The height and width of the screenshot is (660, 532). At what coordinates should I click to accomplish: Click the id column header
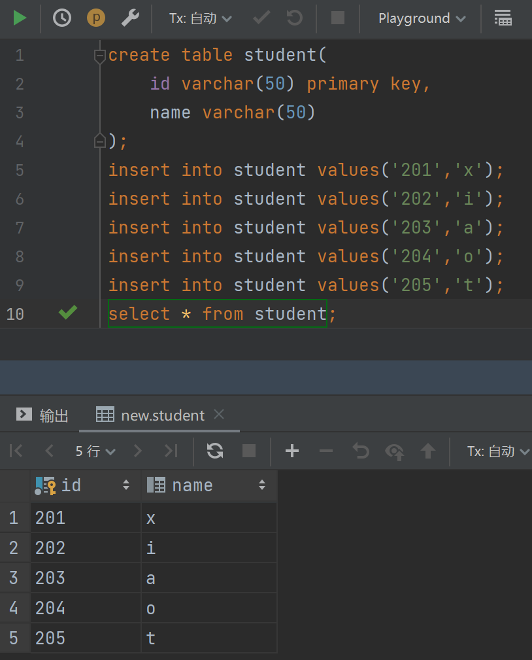(86, 486)
